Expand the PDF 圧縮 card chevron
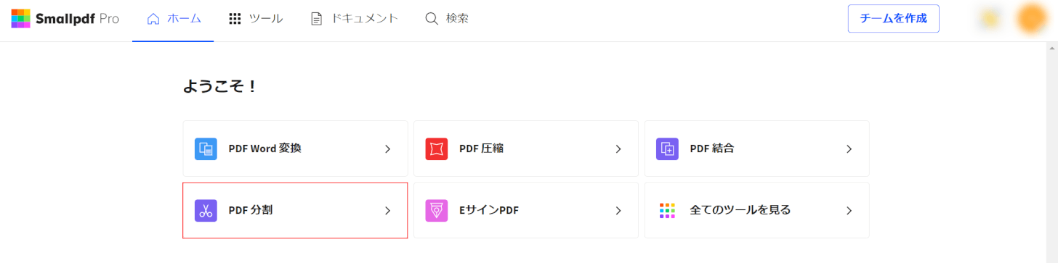This screenshot has height=263, width=1058. (618, 149)
